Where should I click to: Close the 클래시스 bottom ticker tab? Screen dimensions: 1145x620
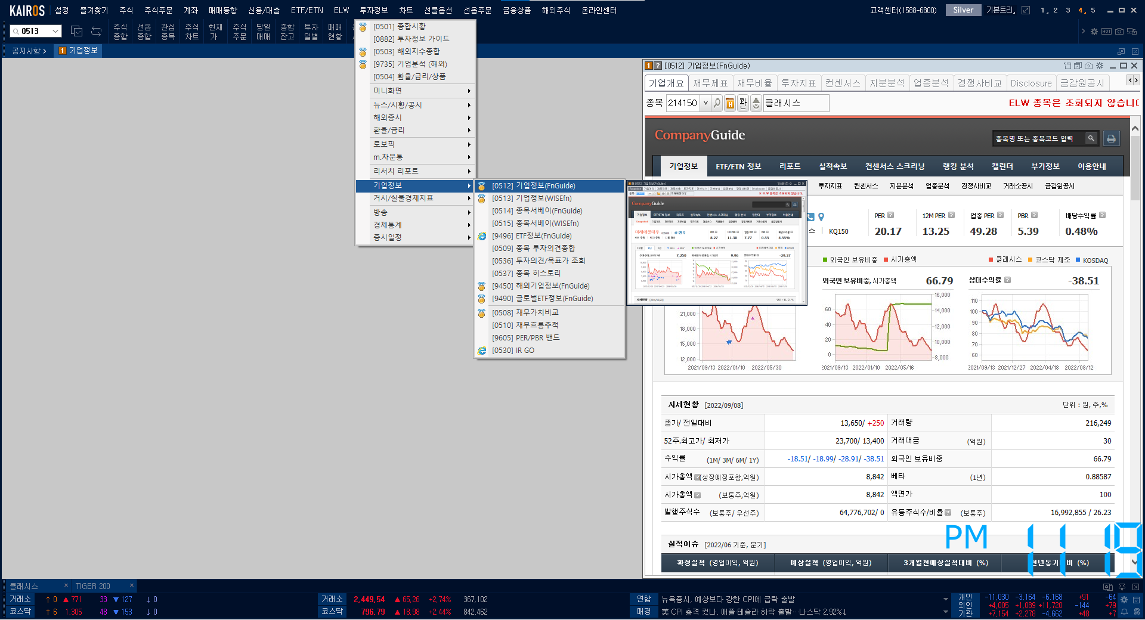pyautogui.click(x=66, y=585)
